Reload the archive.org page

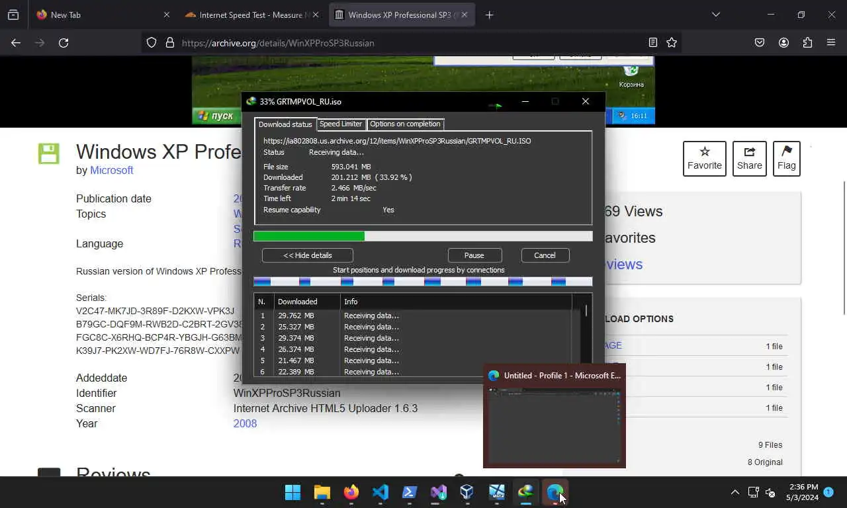click(x=64, y=42)
